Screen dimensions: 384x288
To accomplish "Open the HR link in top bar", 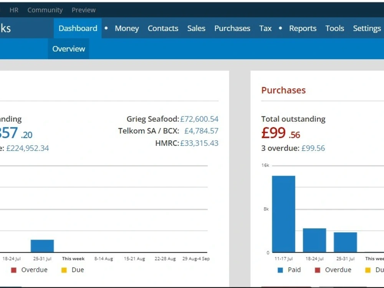I will 14,10.
